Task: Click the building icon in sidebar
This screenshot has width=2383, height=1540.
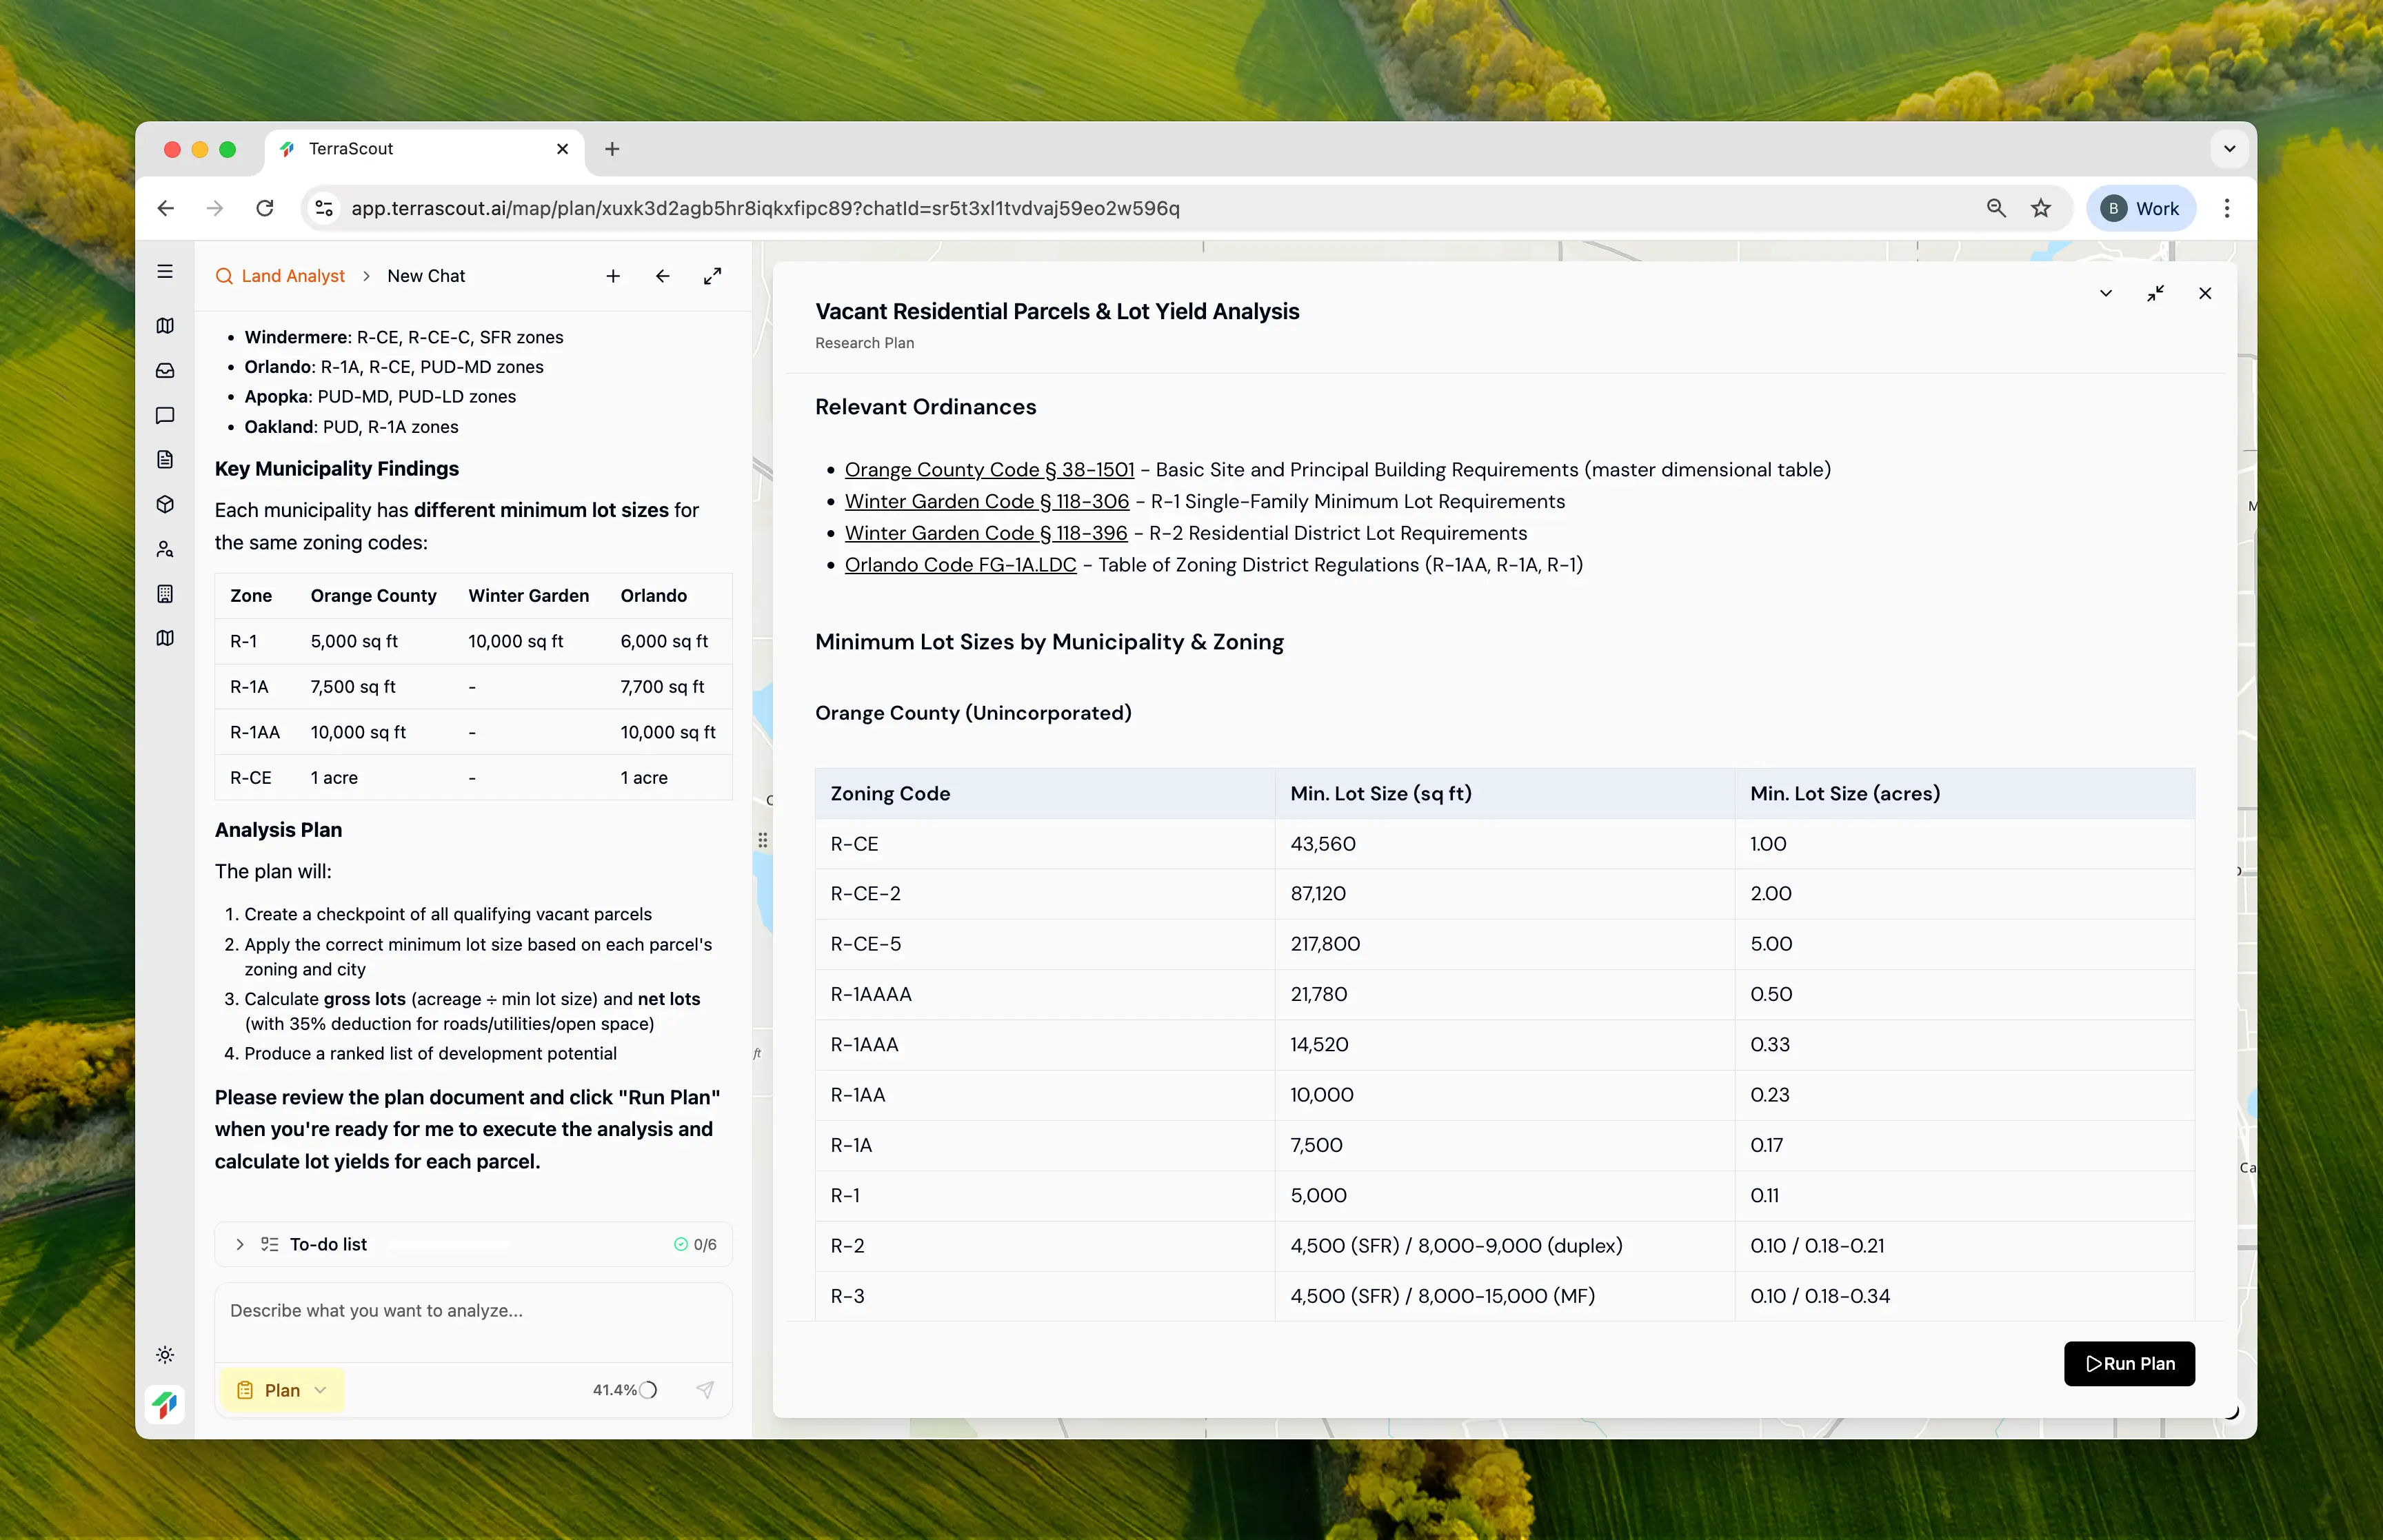Action: click(x=165, y=594)
